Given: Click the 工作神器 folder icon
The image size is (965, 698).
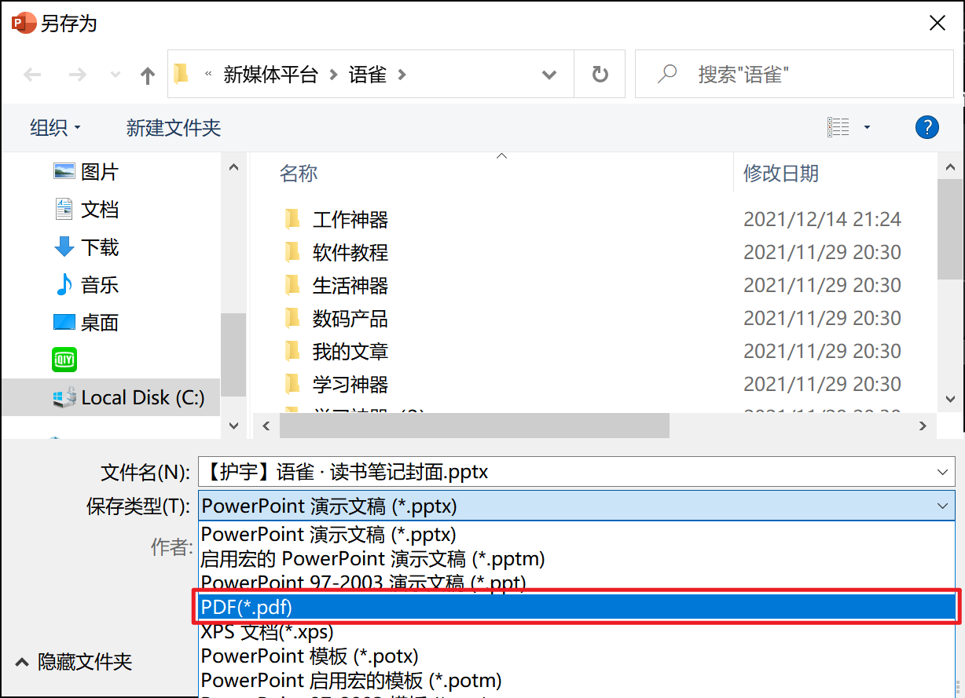Looking at the screenshot, I should click(x=292, y=218).
